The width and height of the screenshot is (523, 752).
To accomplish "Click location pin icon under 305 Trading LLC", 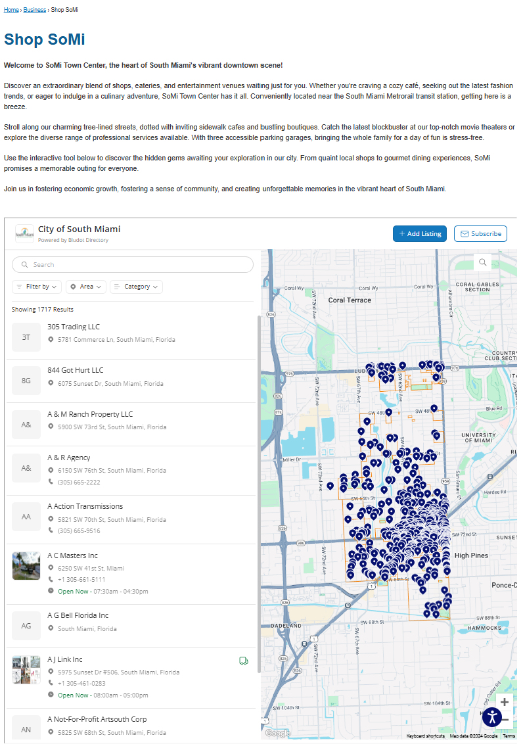I will click(51, 340).
